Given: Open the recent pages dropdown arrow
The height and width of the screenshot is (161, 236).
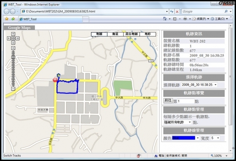Looking at the screenshot, I should pos(17,11).
